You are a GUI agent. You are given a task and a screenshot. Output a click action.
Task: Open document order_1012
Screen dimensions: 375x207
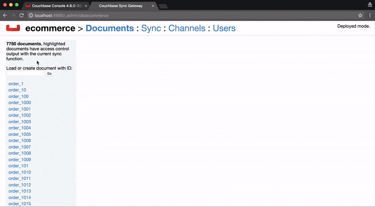pyautogui.click(x=20, y=185)
